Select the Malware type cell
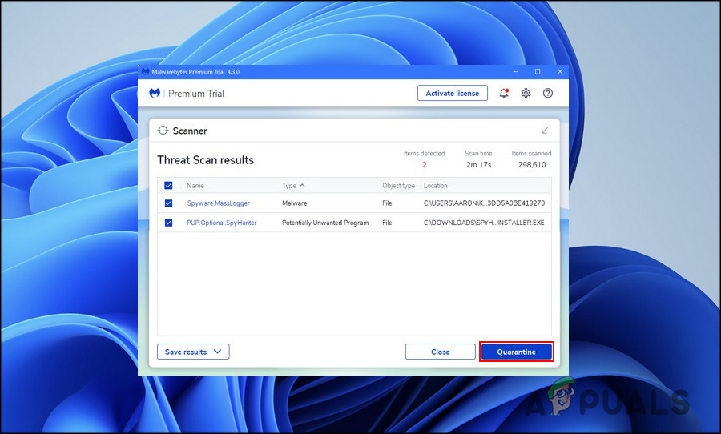This screenshot has width=721, height=434. tap(294, 203)
